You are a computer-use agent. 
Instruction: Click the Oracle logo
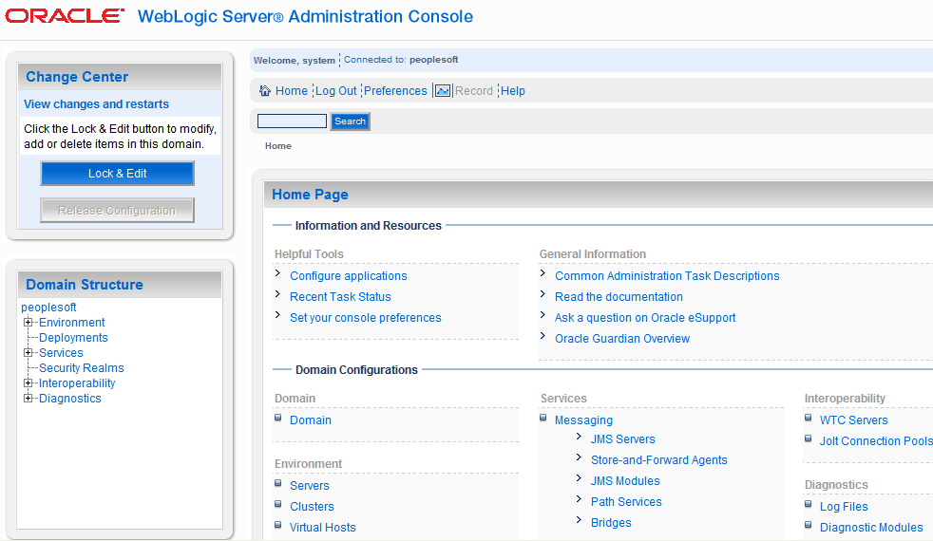coord(65,16)
